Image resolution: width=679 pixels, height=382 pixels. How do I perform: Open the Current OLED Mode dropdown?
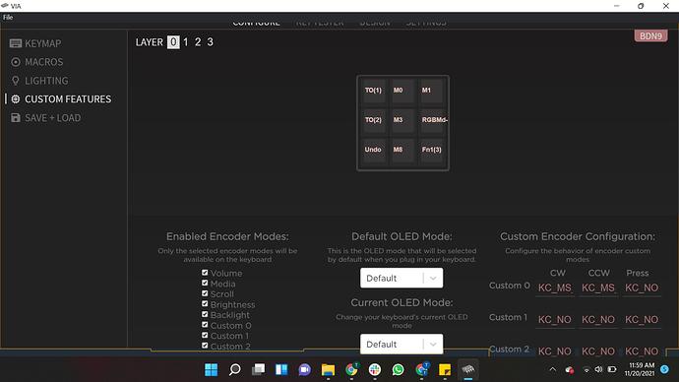401,344
